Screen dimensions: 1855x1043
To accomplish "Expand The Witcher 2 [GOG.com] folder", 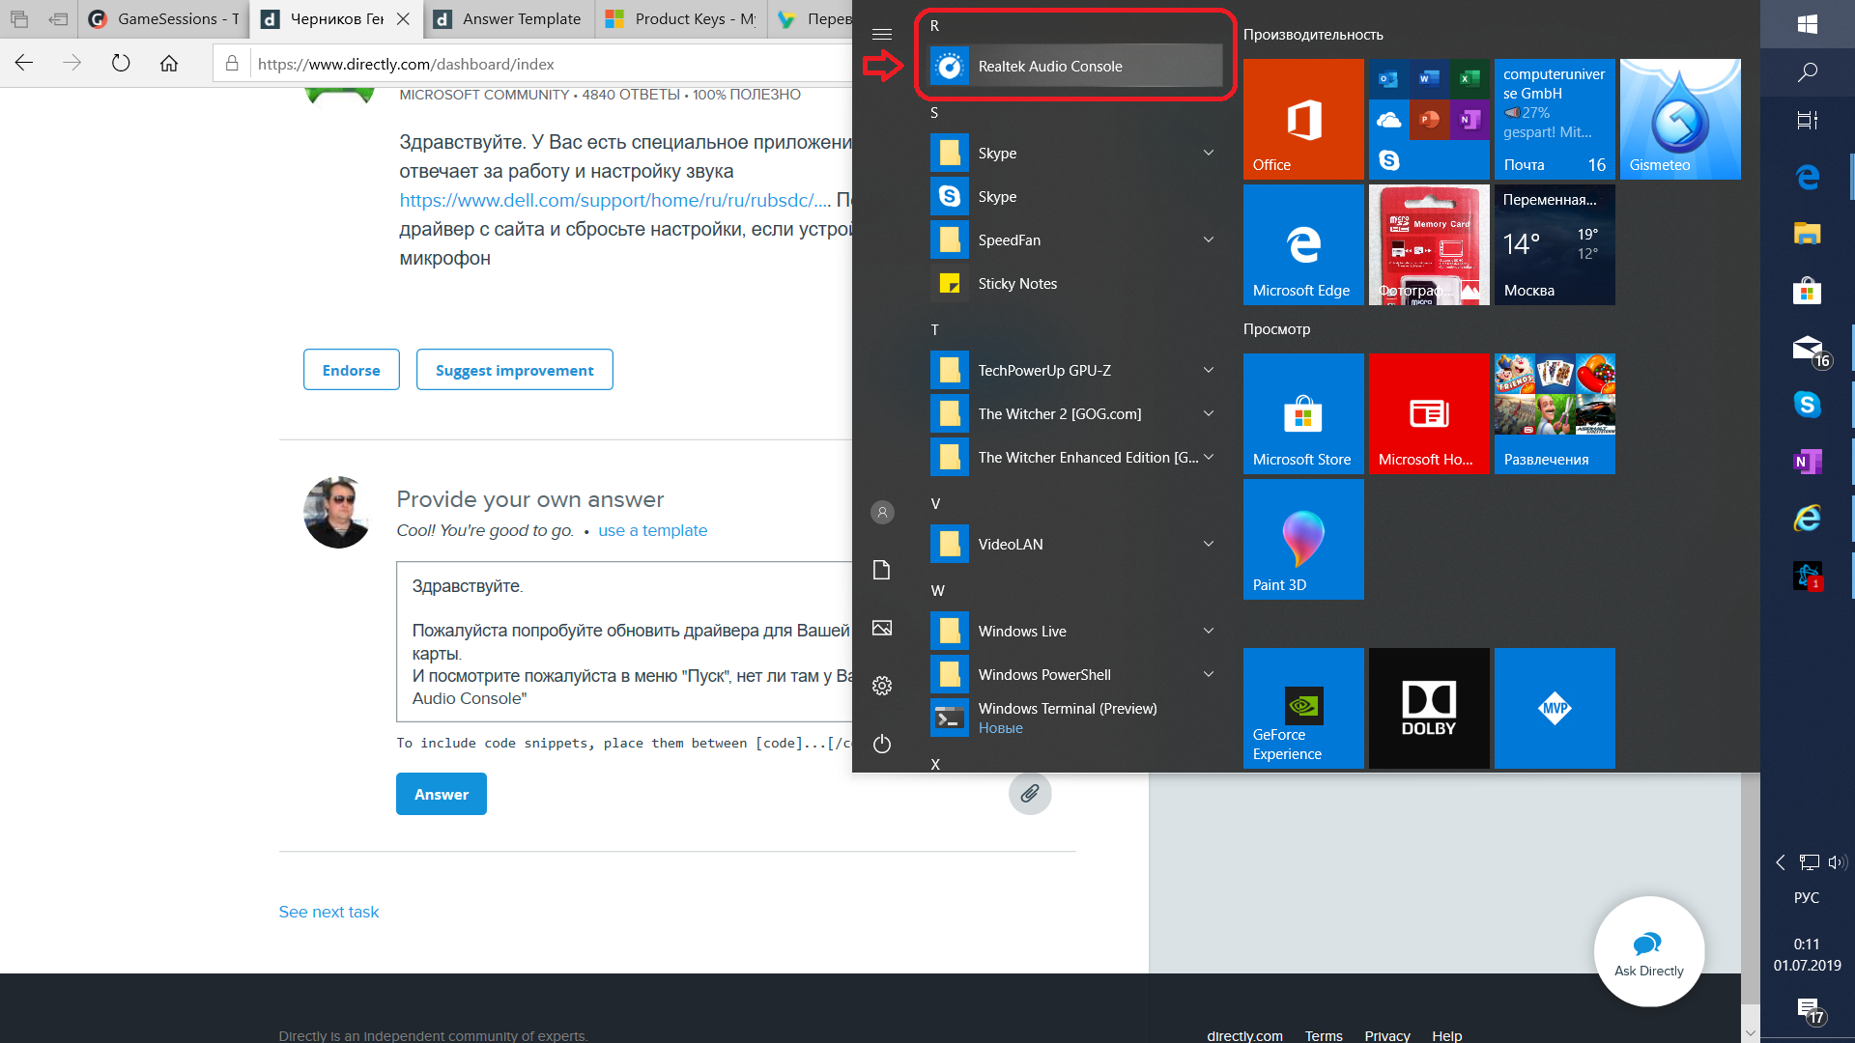I will pyautogui.click(x=1209, y=414).
